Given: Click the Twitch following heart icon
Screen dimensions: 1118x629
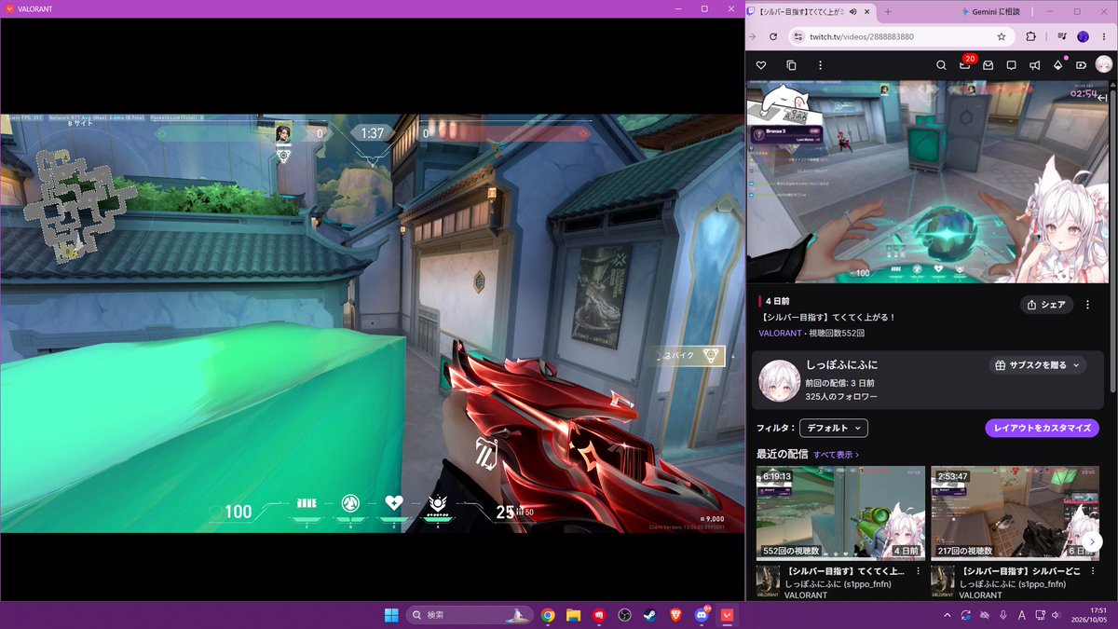Looking at the screenshot, I should [761, 65].
